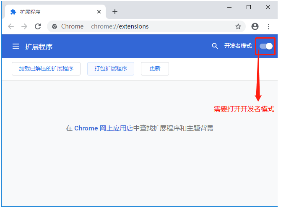The height and width of the screenshot is (208, 281).
Task: Go forward to the next page
Action: [x=24, y=26]
